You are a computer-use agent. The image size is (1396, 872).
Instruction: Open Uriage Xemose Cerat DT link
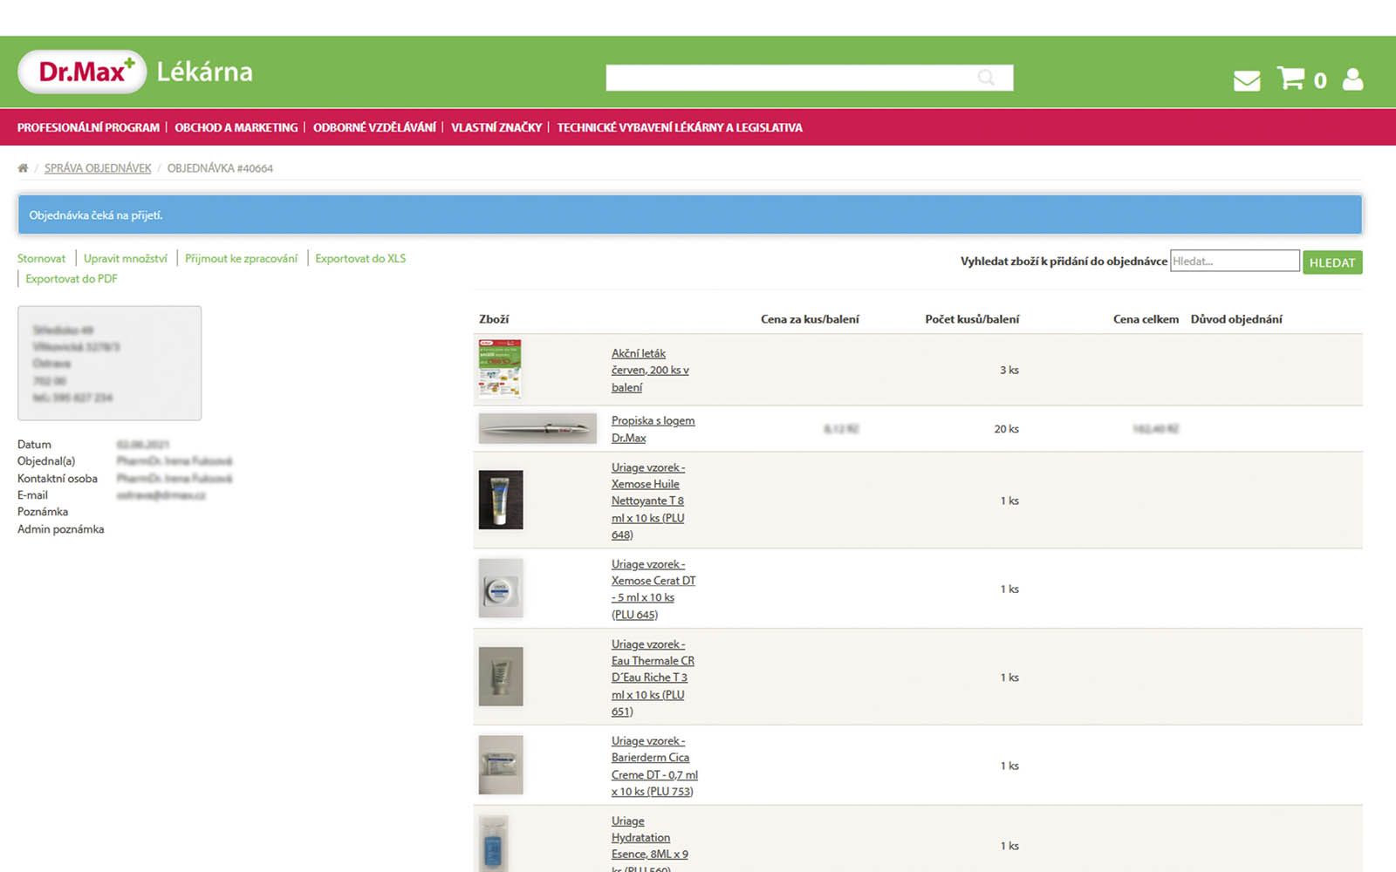tap(654, 589)
